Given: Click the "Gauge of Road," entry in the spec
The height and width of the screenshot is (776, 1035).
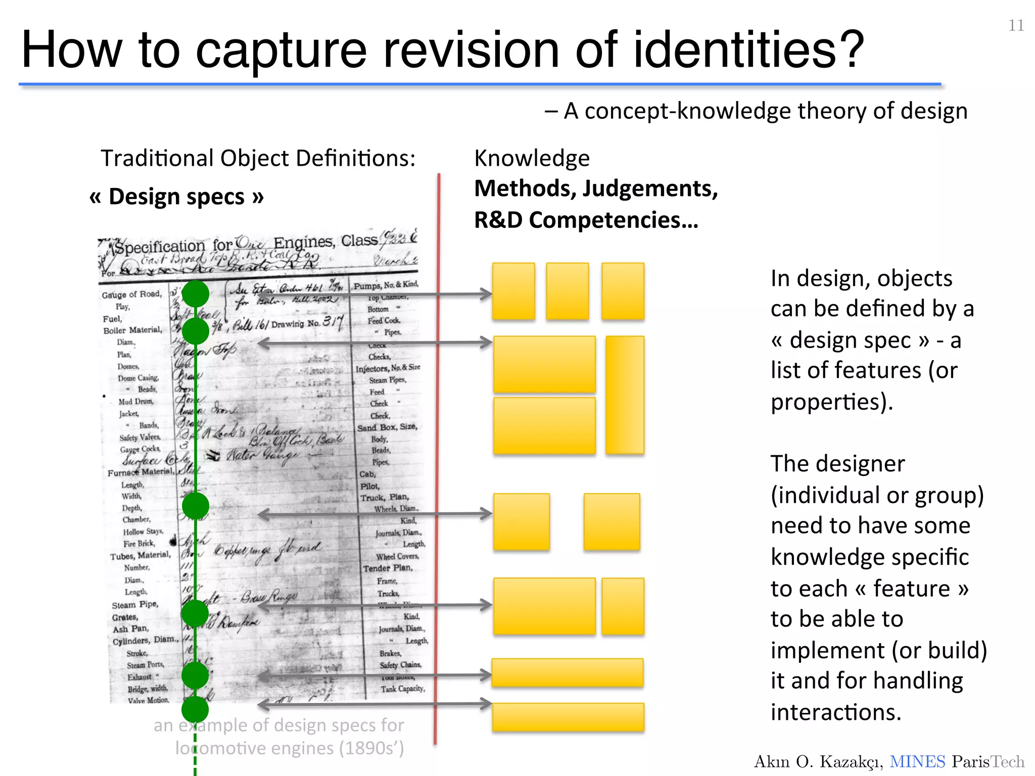Looking at the screenshot, I should click(132, 295).
